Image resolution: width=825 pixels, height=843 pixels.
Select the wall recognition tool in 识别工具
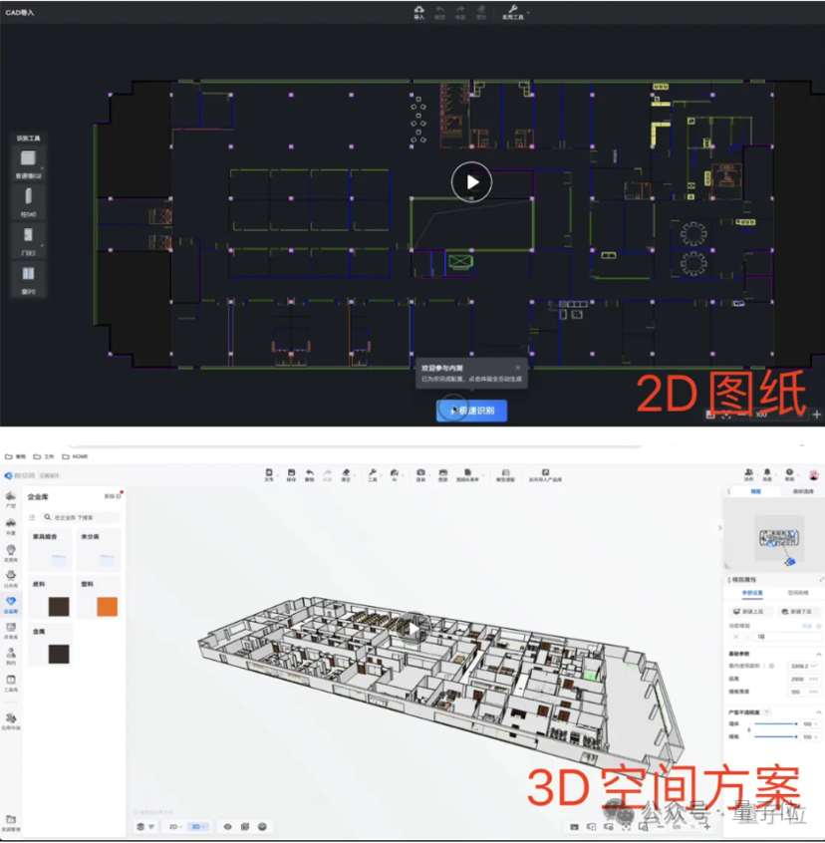28,159
